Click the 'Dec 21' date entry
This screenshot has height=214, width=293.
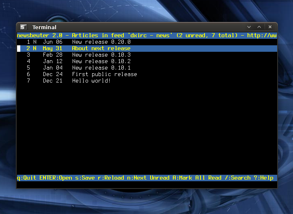tap(53, 81)
